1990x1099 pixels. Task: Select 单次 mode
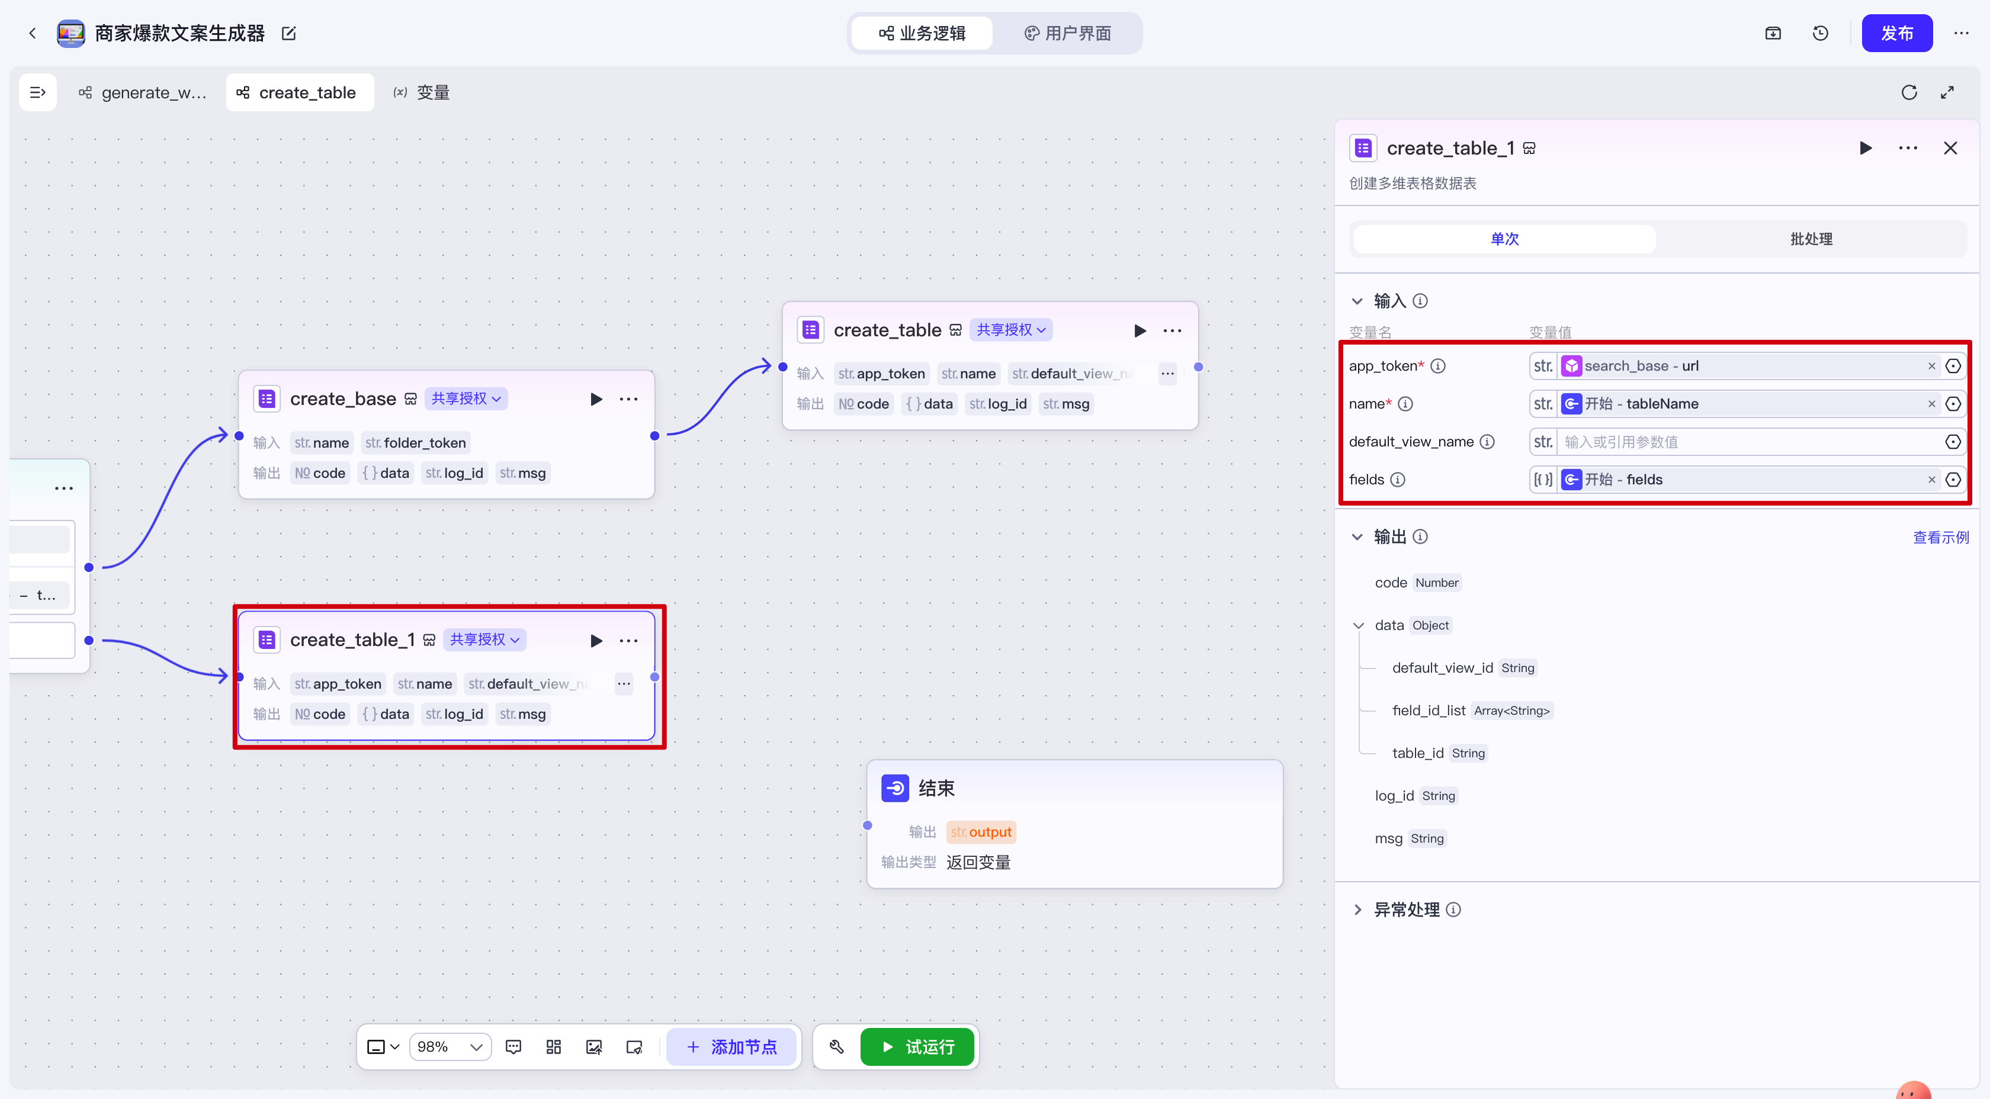(1504, 239)
